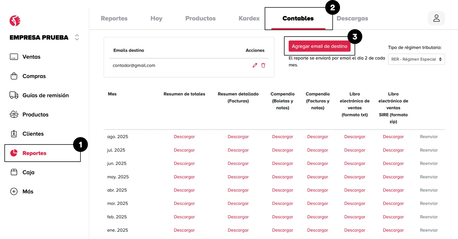Click Reenviar for ago. 2025
This screenshot has width=458, height=239.
pos(429,137)
